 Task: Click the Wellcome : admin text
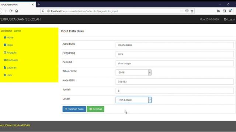click(x=11, y=31)
